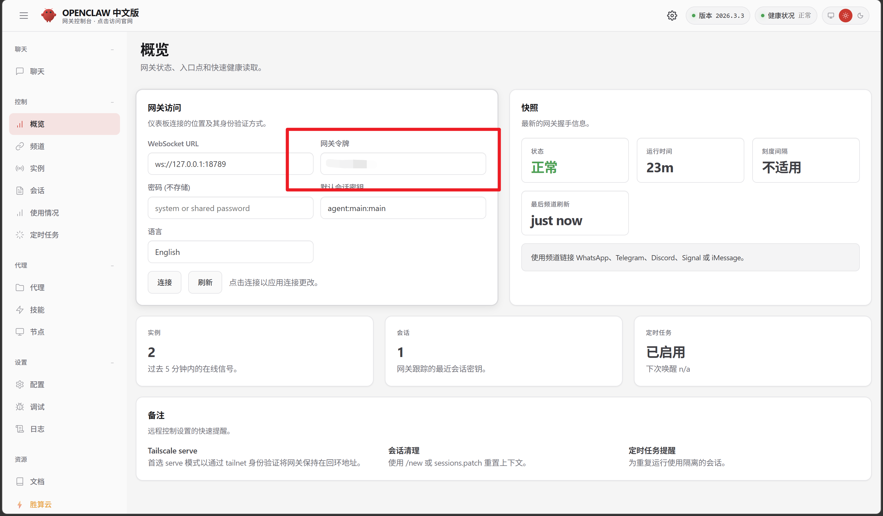Click the OpenClaw red mascot logo
The height and width of the screenshot is (516, 883).
49,15
